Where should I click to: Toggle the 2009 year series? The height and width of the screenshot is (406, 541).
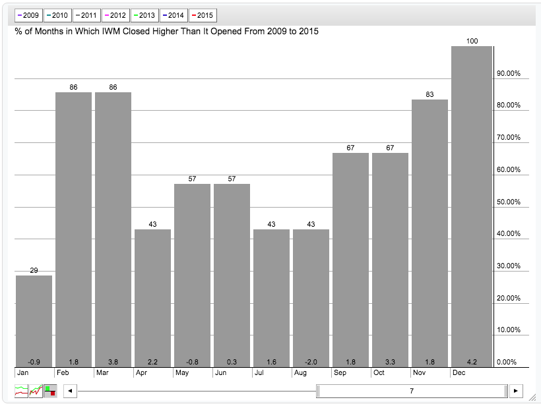tap(28, 16)
